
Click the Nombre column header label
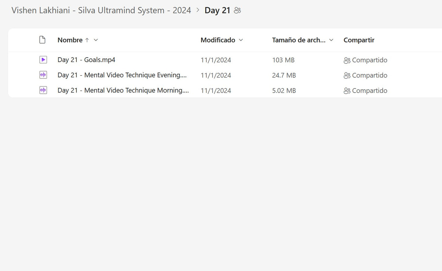click(x=70, y=40)
